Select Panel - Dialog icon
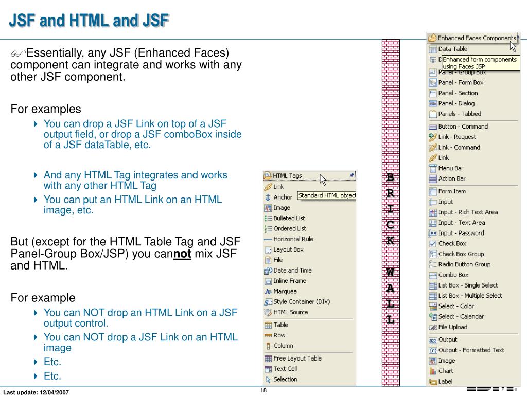This screenshot has width=527, height=395. pos(433,103)
